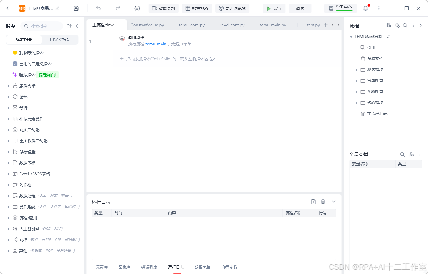Expand the 常量配置 folder
Screen dimensions: 428x274
[x=357, y=80]
